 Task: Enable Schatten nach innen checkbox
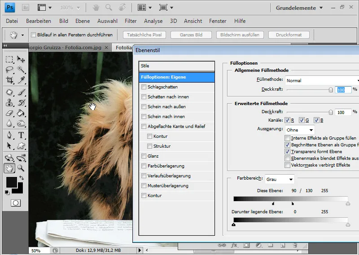(144, 97)
